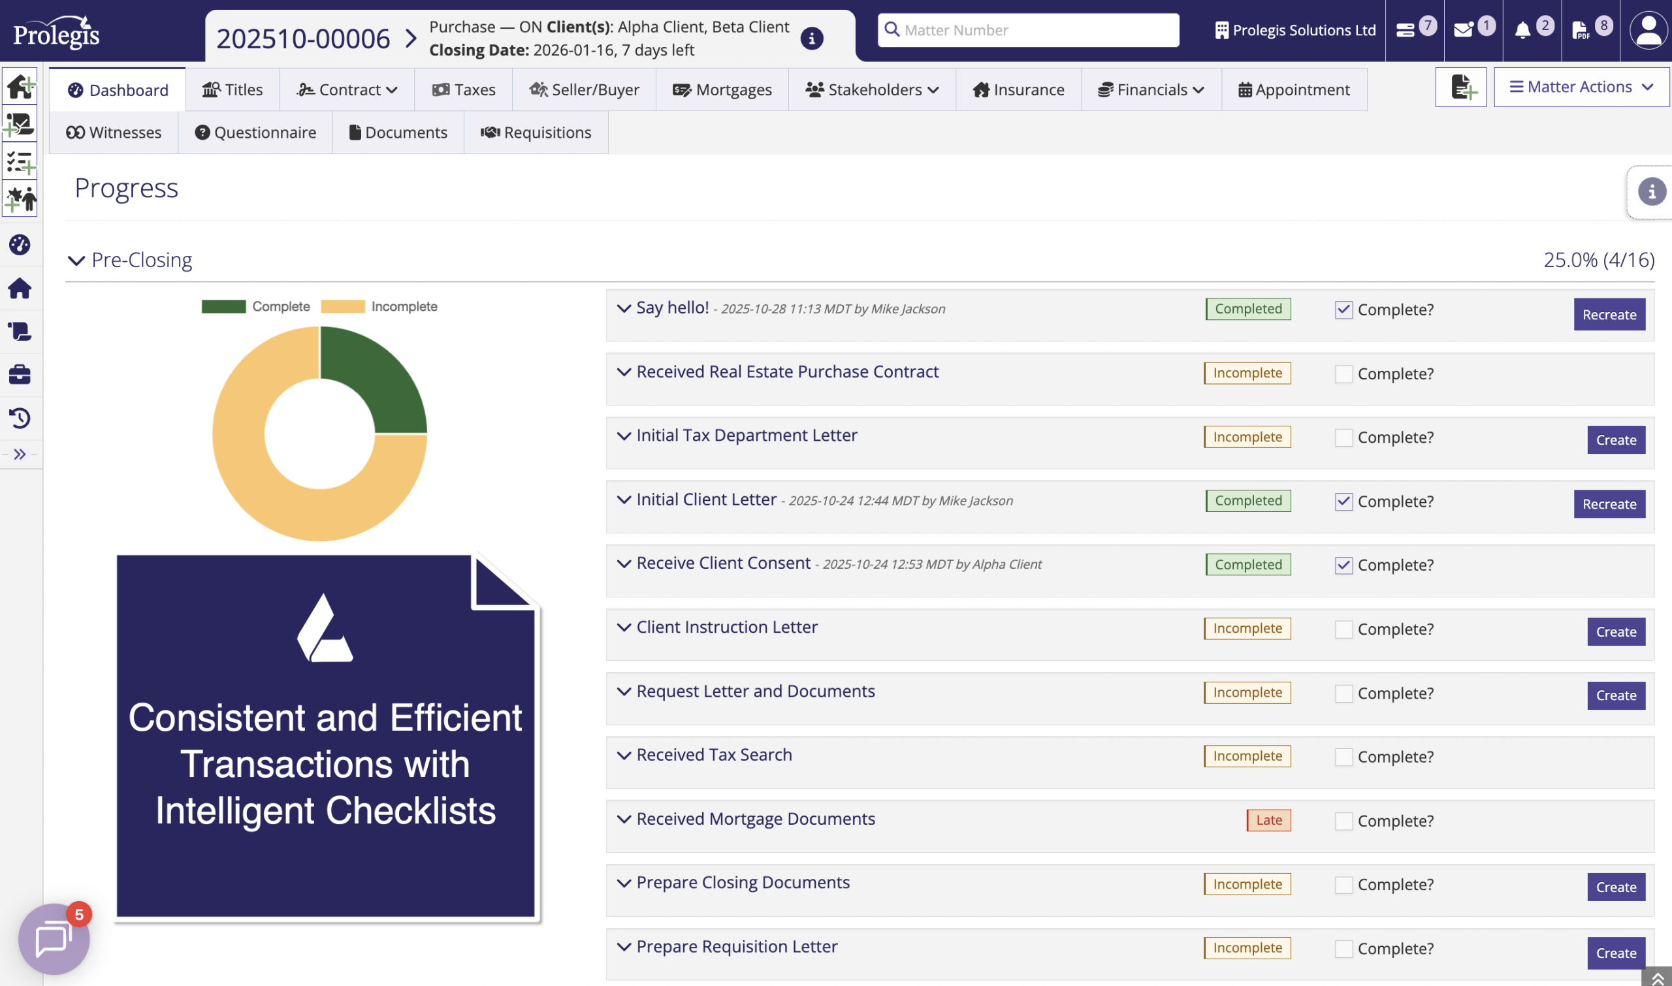Click the matter info icon beside closing date

[811, 39]
